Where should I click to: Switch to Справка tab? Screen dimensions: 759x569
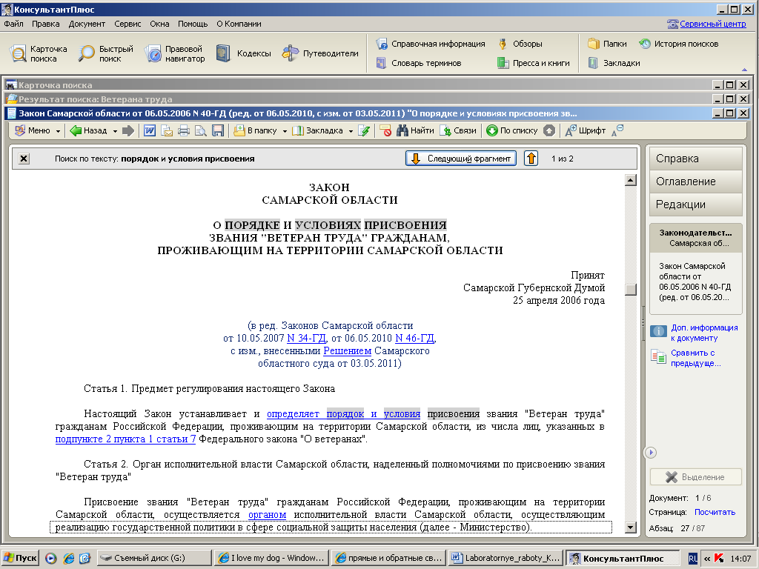pyautogui.click(x=695, y=159)
